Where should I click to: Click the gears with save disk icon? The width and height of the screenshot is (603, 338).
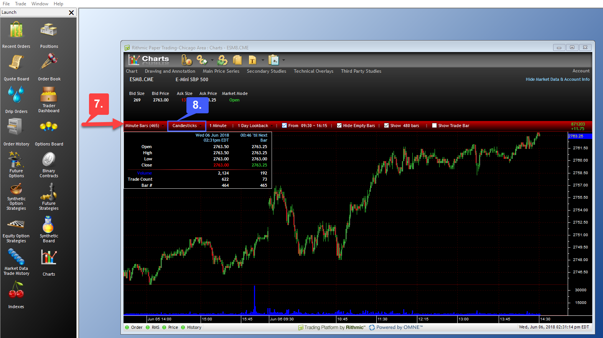coord(202,60)
